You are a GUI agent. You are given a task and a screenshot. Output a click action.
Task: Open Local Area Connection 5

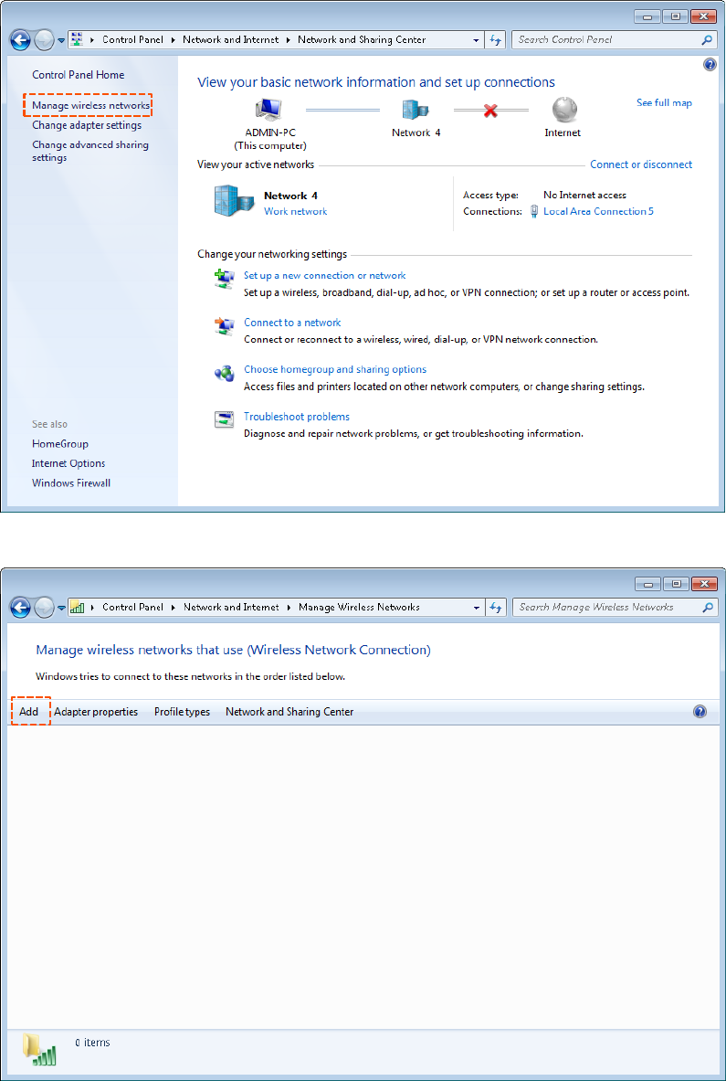pyautogui.click(x=598, y=212)
